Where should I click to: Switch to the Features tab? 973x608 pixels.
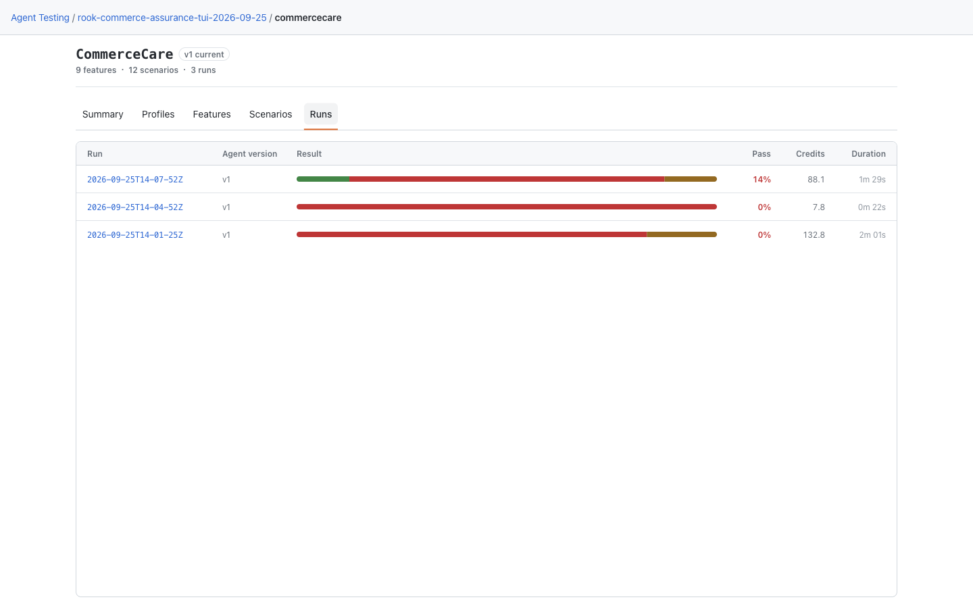click(x=211, y=114)
